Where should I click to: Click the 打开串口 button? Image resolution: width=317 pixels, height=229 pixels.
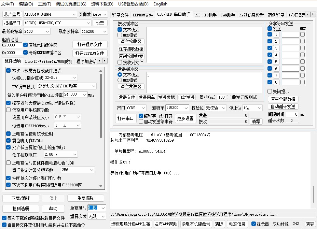click(125, 118)
